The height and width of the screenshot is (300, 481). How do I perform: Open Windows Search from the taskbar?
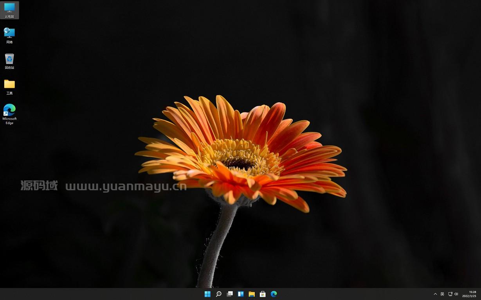click(218, 294)
